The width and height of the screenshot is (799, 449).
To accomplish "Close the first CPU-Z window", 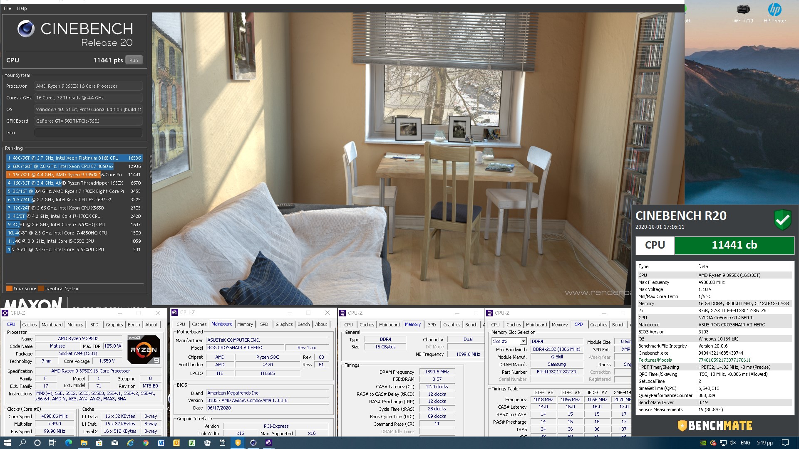I will (x=158, y=313).
